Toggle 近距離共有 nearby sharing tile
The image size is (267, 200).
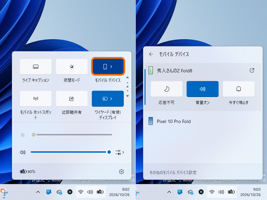[x=72, y=99]
